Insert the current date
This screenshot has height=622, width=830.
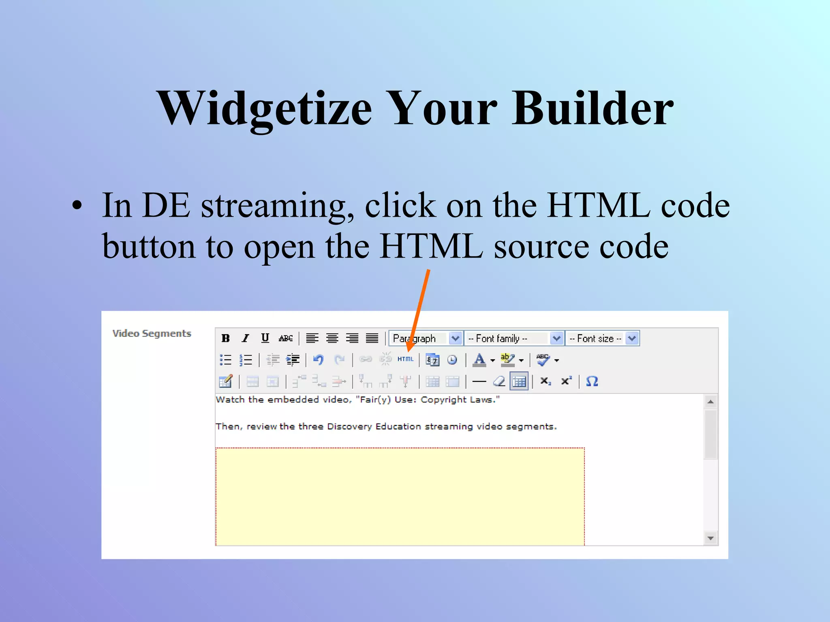tap(432, 360)
